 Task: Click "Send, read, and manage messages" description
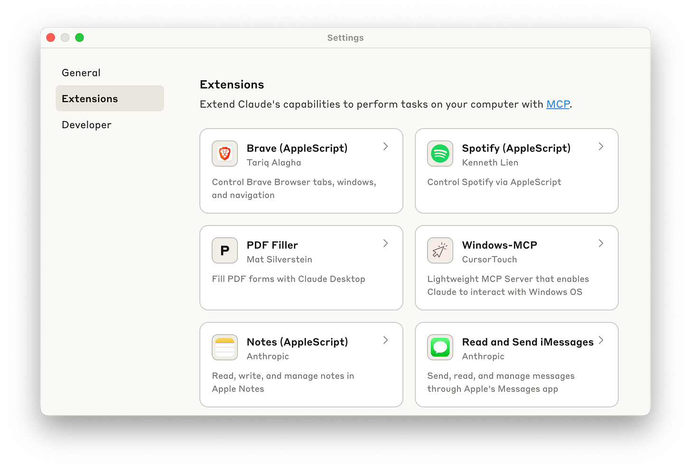(x=501, y=382)
